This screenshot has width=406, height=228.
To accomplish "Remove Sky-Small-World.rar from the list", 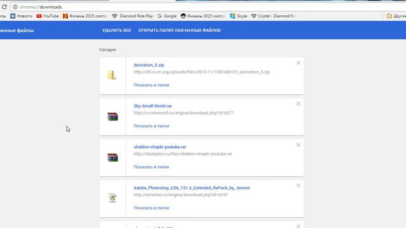I will (298, 104).
